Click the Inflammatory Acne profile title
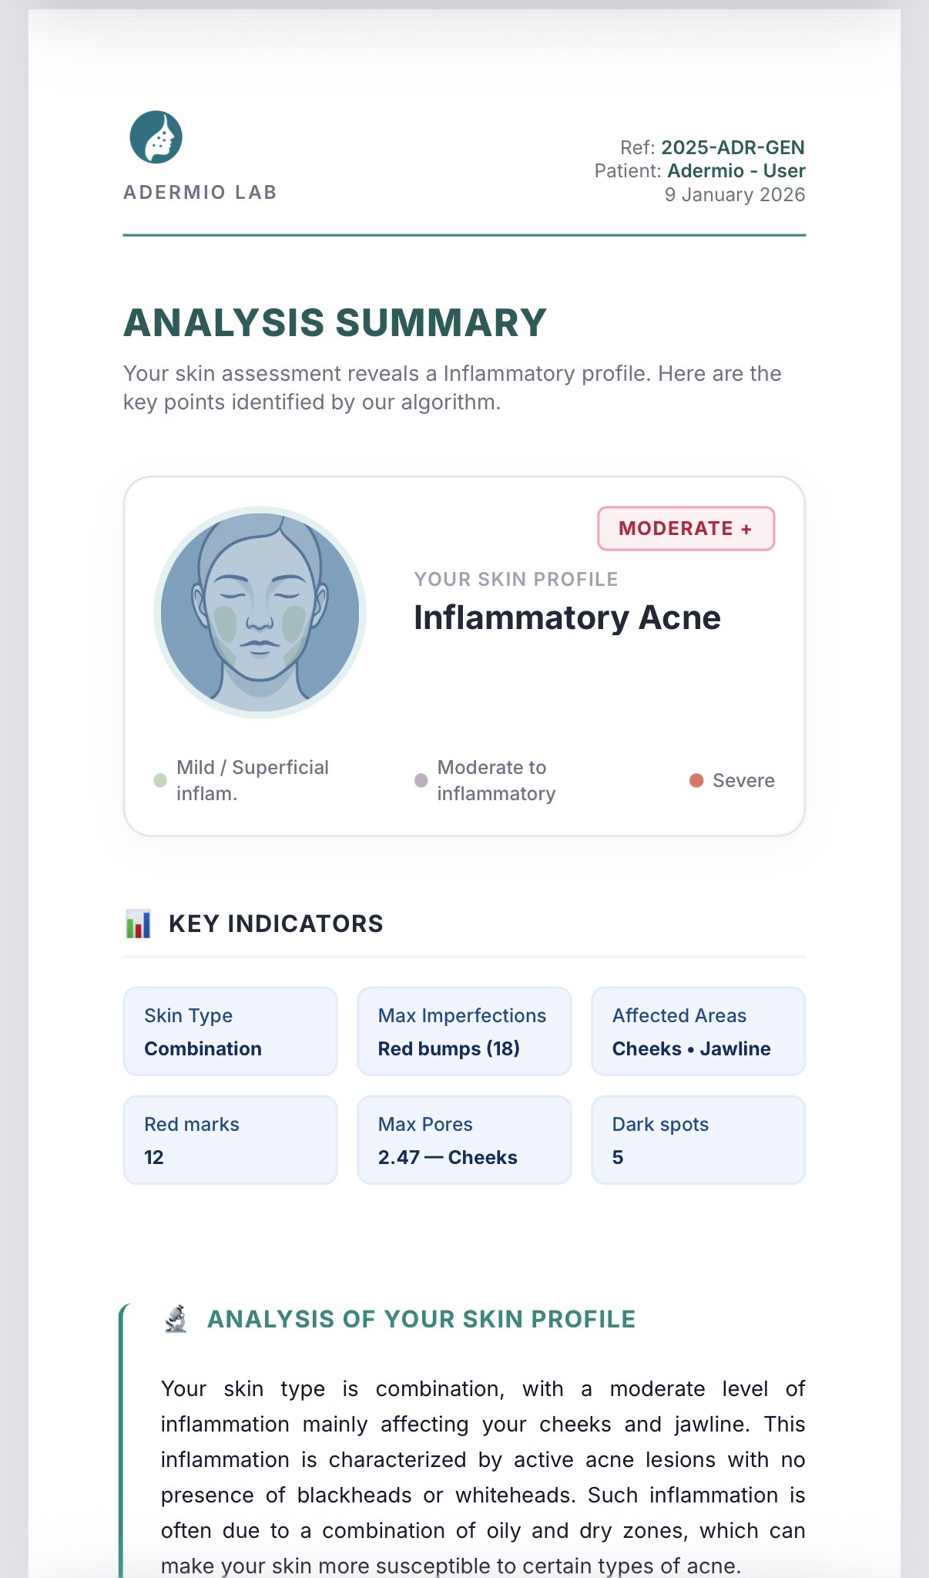The image size is (929, 1578). pyautogui.click(x=567, y=617)
